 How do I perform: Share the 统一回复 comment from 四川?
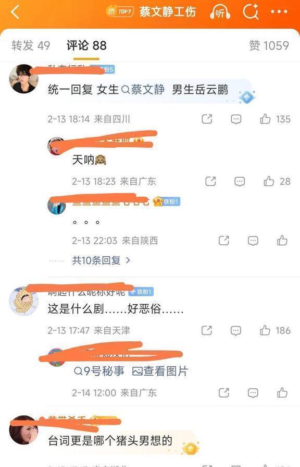[207, 119]
